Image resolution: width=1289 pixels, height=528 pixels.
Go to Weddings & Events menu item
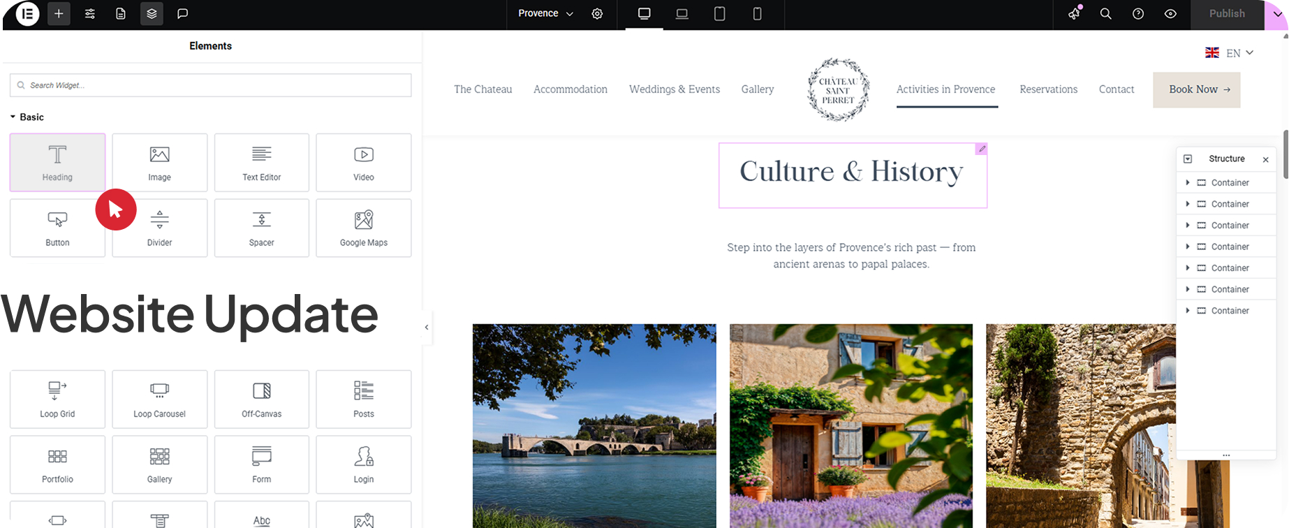click(x=674, y=89)
